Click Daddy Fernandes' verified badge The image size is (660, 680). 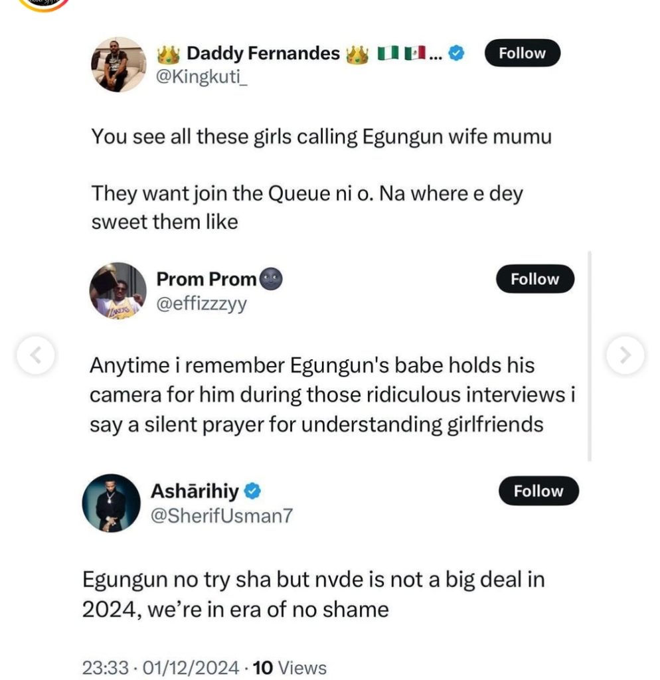tap(455, 54)
